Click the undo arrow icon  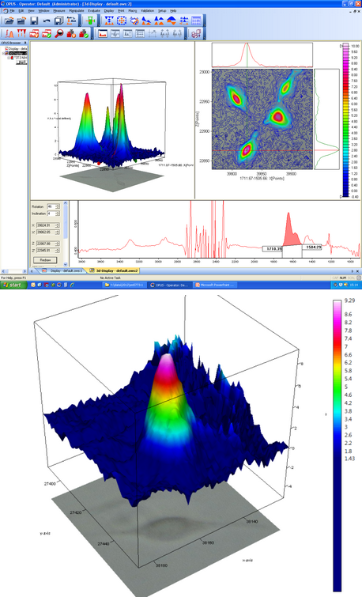click(47, 21)
